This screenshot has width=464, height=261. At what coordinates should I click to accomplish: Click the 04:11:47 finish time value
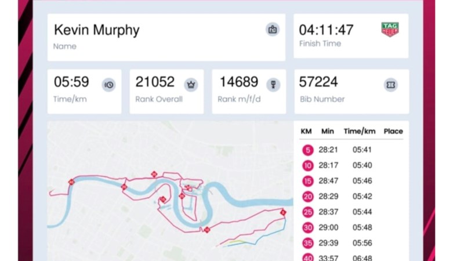tap(325, 30)
